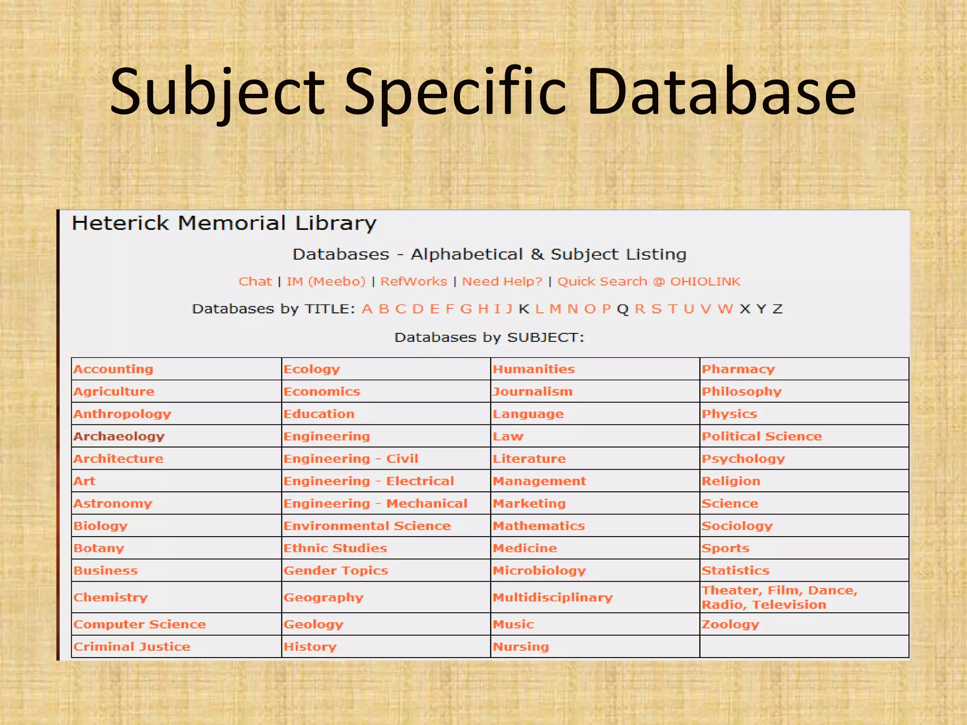Browse databases by title letter M
967x725 pixels.
(555, 309)
